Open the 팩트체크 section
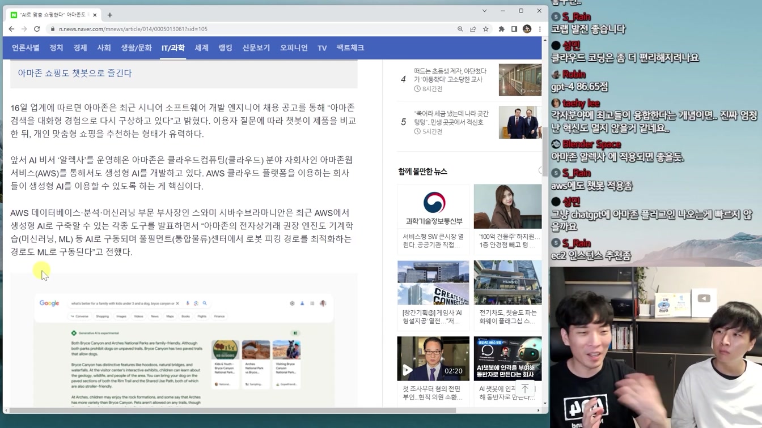 (x=350, y=48)
